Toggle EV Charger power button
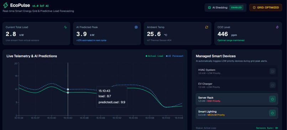The width and height of the screenshot is (287, 130). [272, 85]
